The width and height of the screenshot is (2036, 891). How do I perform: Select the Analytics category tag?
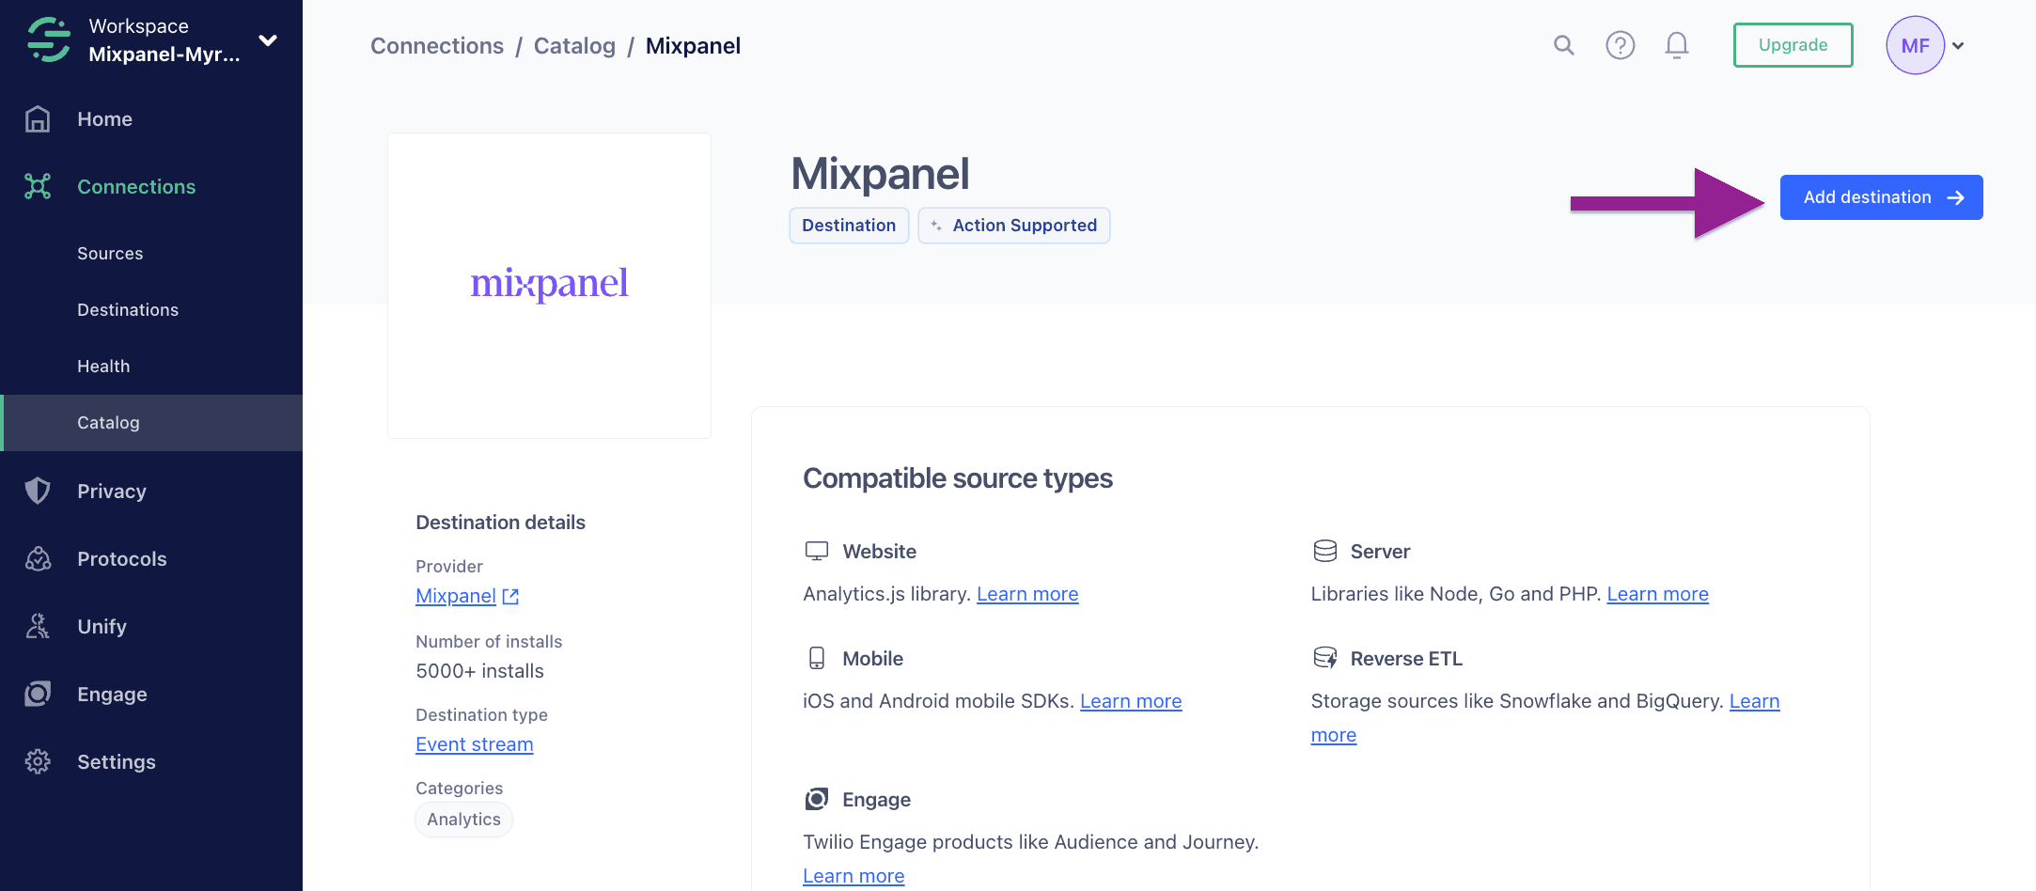point(462,819)
